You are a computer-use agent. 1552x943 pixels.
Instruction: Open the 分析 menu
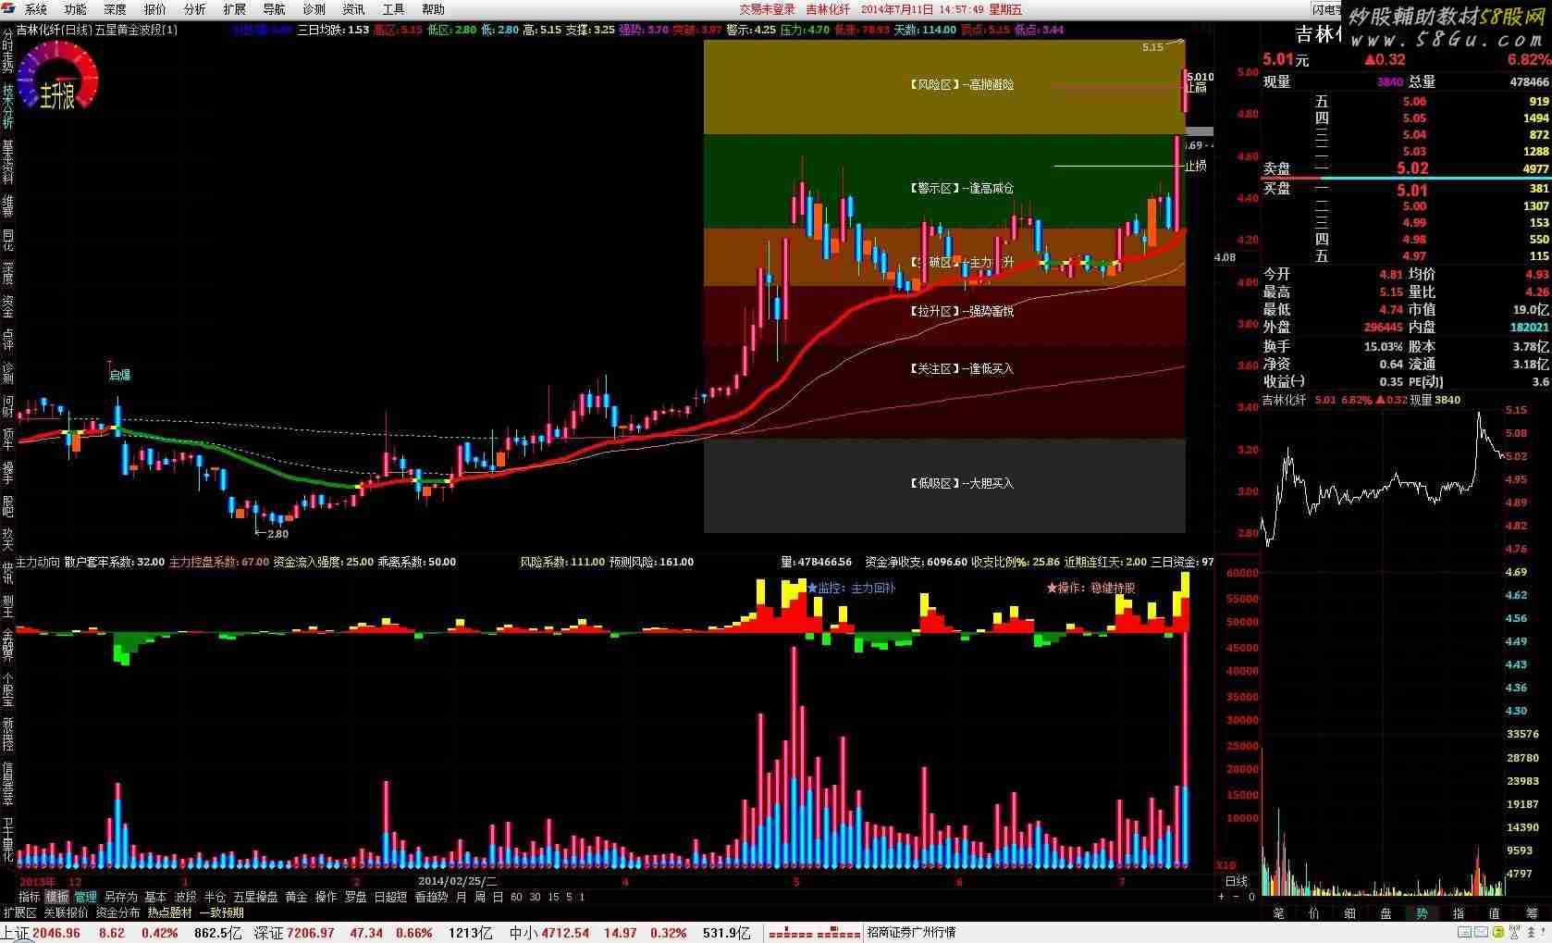(195, 9)
